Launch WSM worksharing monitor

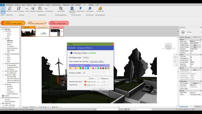pos(61,9)
